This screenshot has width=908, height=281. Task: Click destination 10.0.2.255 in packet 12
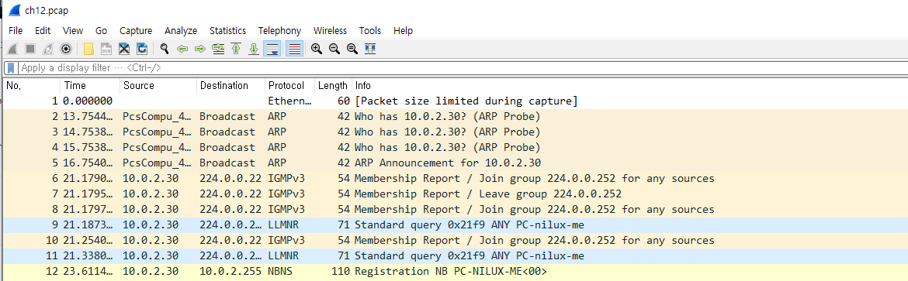(x=230, y=271)
